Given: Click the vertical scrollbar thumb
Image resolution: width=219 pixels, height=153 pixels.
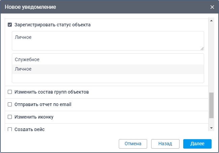Looking at the screenshot, I should coord(212,105).
